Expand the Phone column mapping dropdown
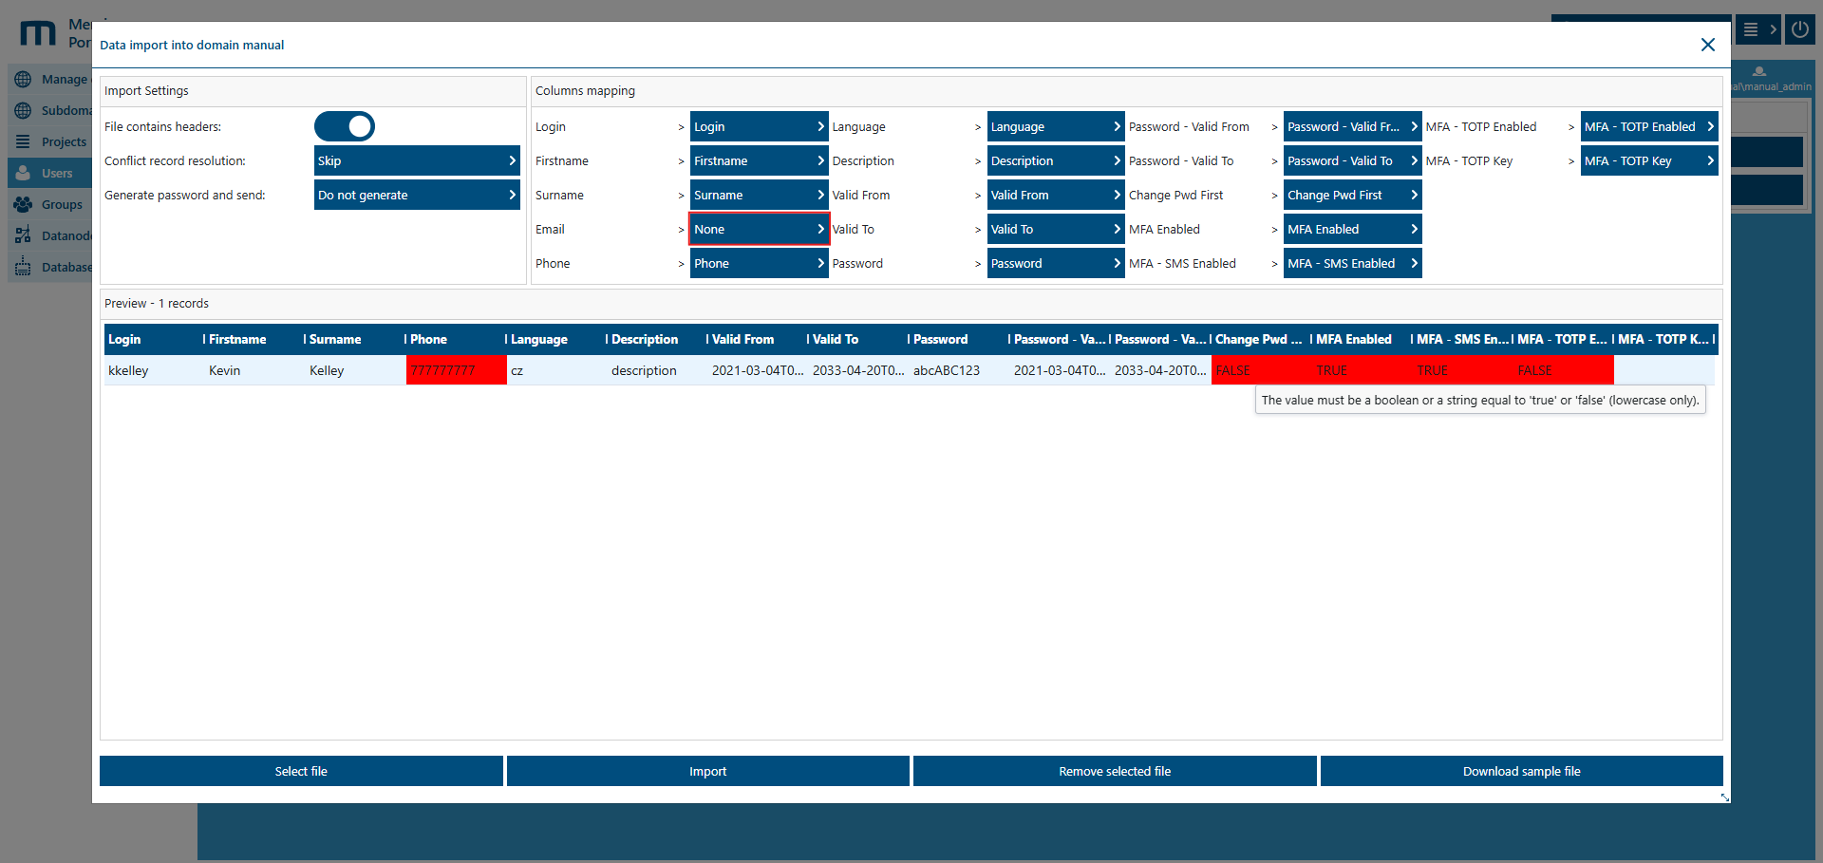This screenshot has width=1823, height=863. (759, 263)
